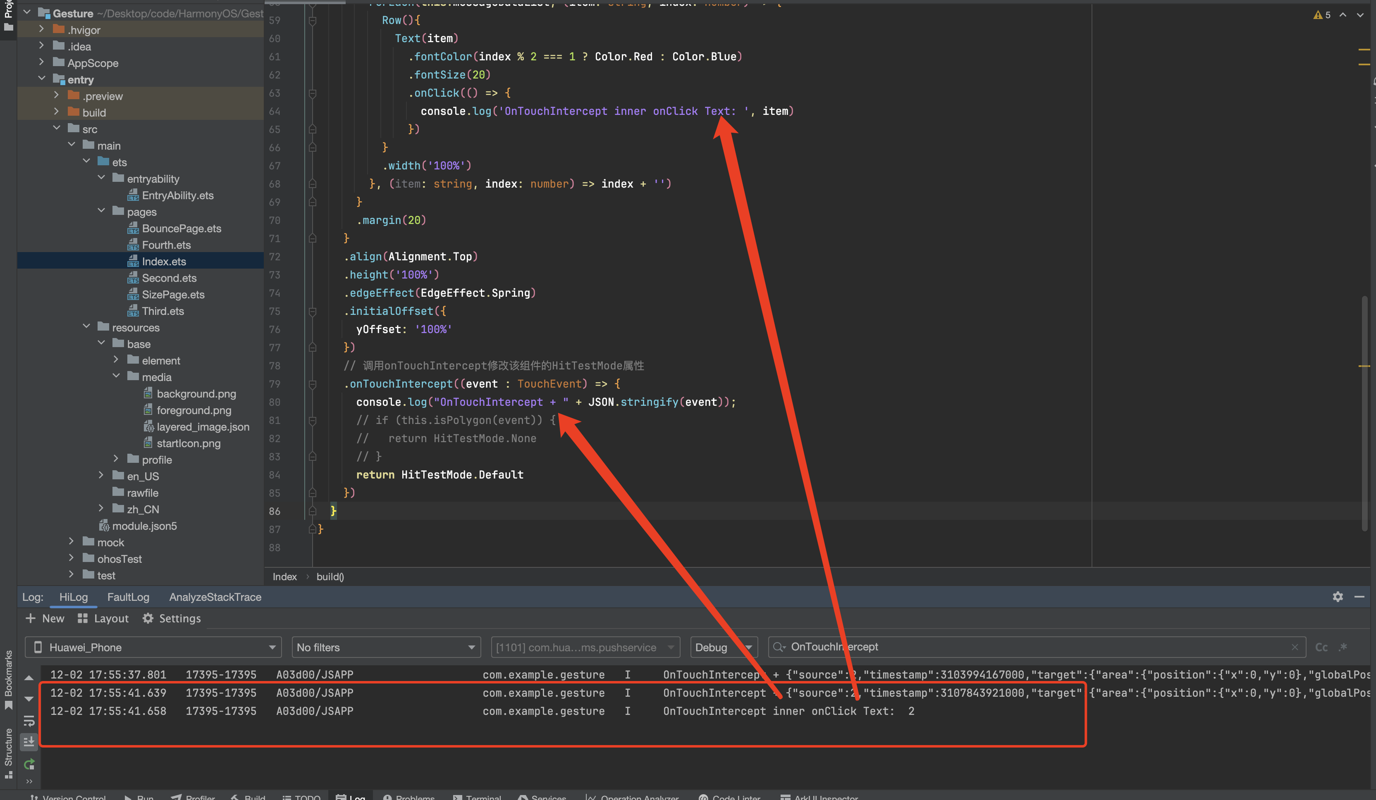The image size is (1376, 800).
Task: Expand the ohosTest folder
Action: pos(71,558)
